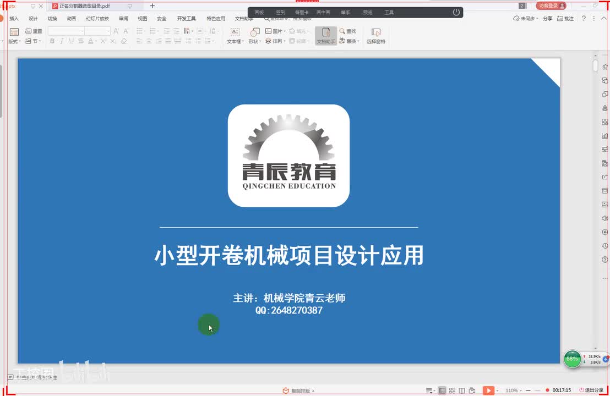Open the 文档助手 document assistant

pos(325,36)
